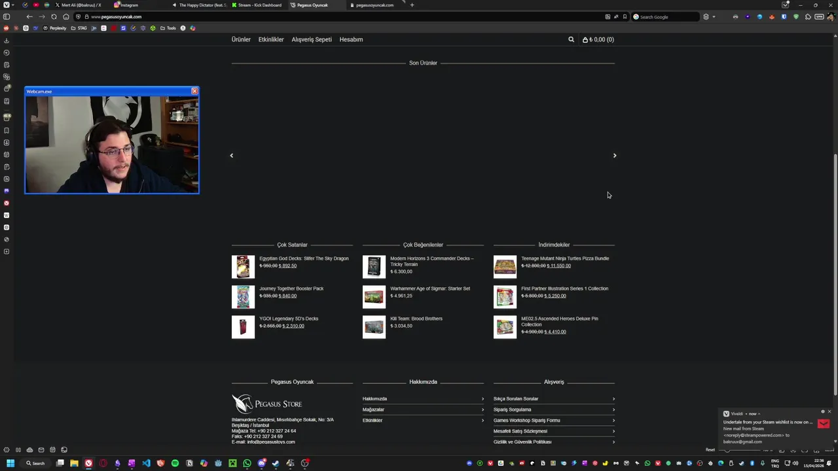
Task: Open the Perplexity bookmark
Action: tap(55, 28)
